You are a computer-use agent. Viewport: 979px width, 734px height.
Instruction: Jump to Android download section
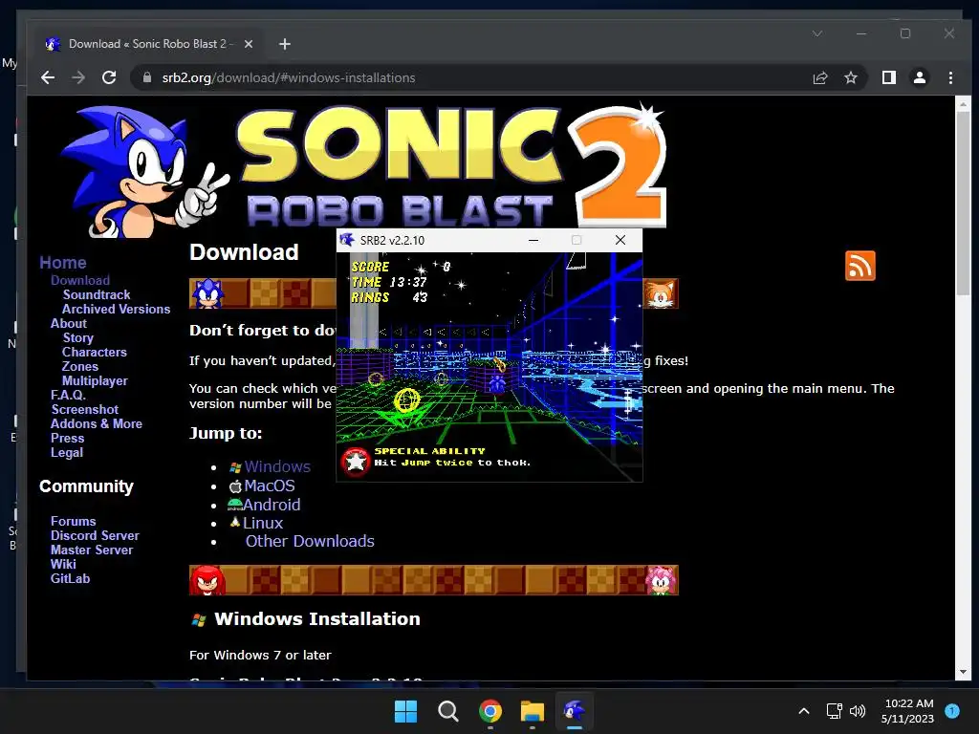[272, 505]
